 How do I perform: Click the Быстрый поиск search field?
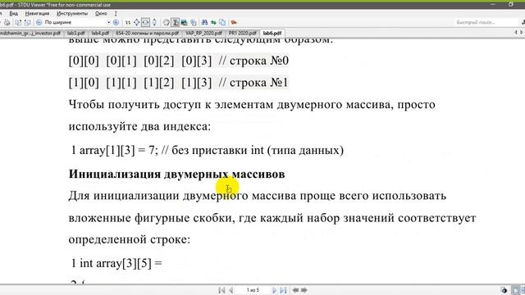486,22
